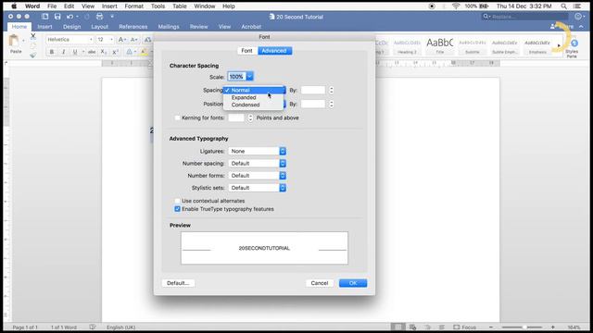Click the Undo arrow icon
Screen dimensions: 593x333
(x=69, y=17)
